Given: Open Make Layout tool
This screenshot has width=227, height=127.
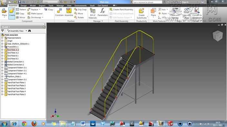Looking at the screenshot, I should coord(35,13).
